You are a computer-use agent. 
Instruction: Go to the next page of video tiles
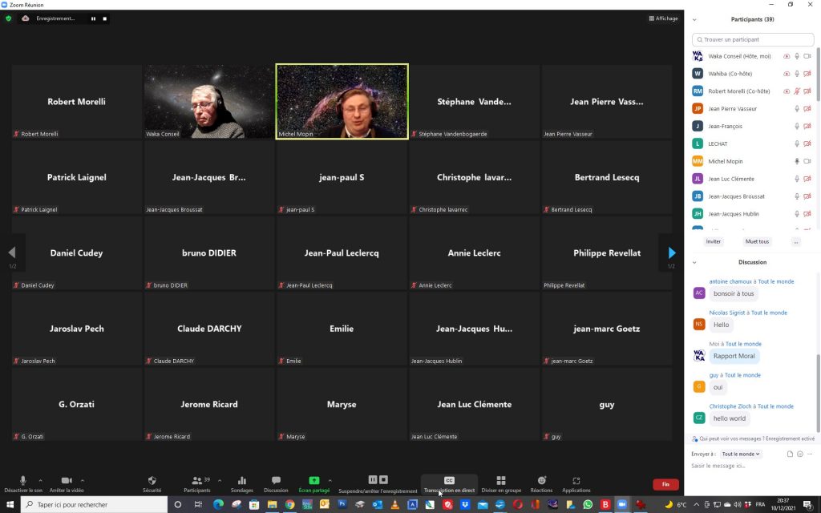pos(672,253)
